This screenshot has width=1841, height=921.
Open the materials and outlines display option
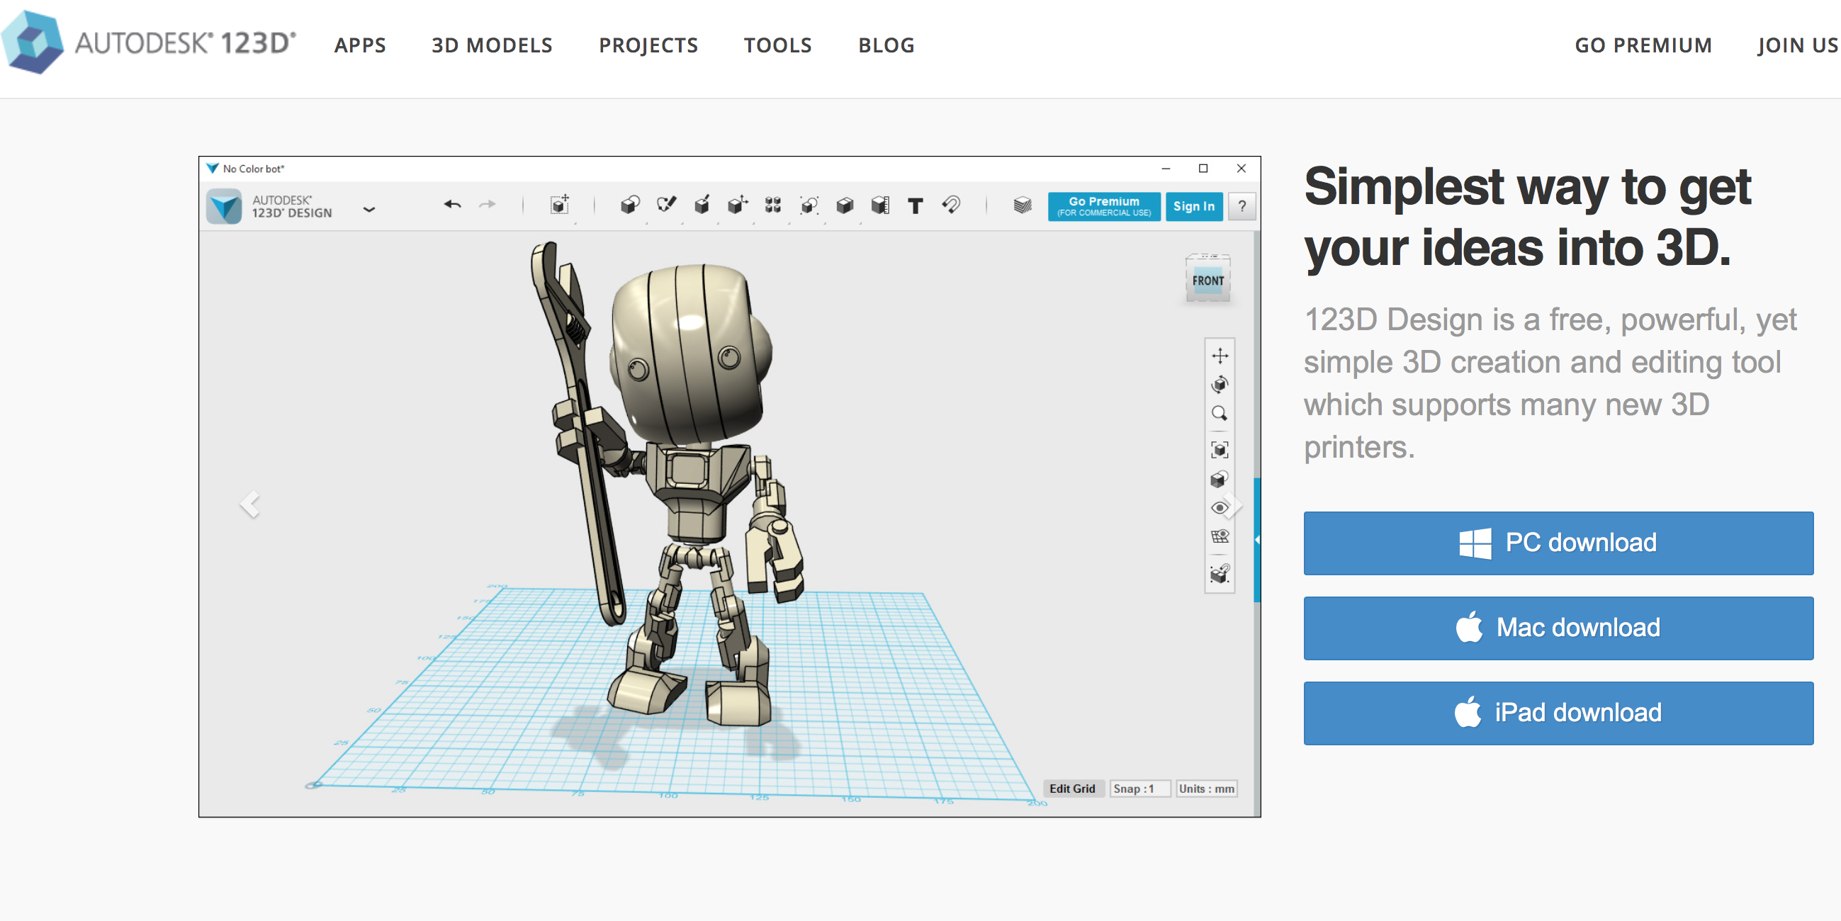point(1220,479)
